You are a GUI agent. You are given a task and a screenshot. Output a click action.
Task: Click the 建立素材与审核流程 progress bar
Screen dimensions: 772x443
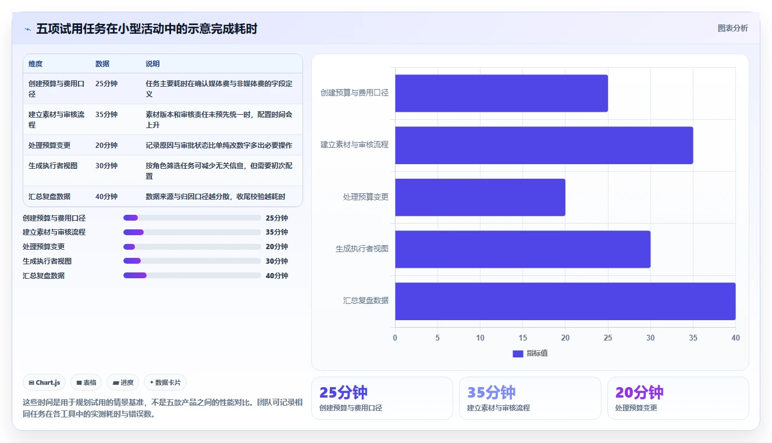(x=192, y=232)
